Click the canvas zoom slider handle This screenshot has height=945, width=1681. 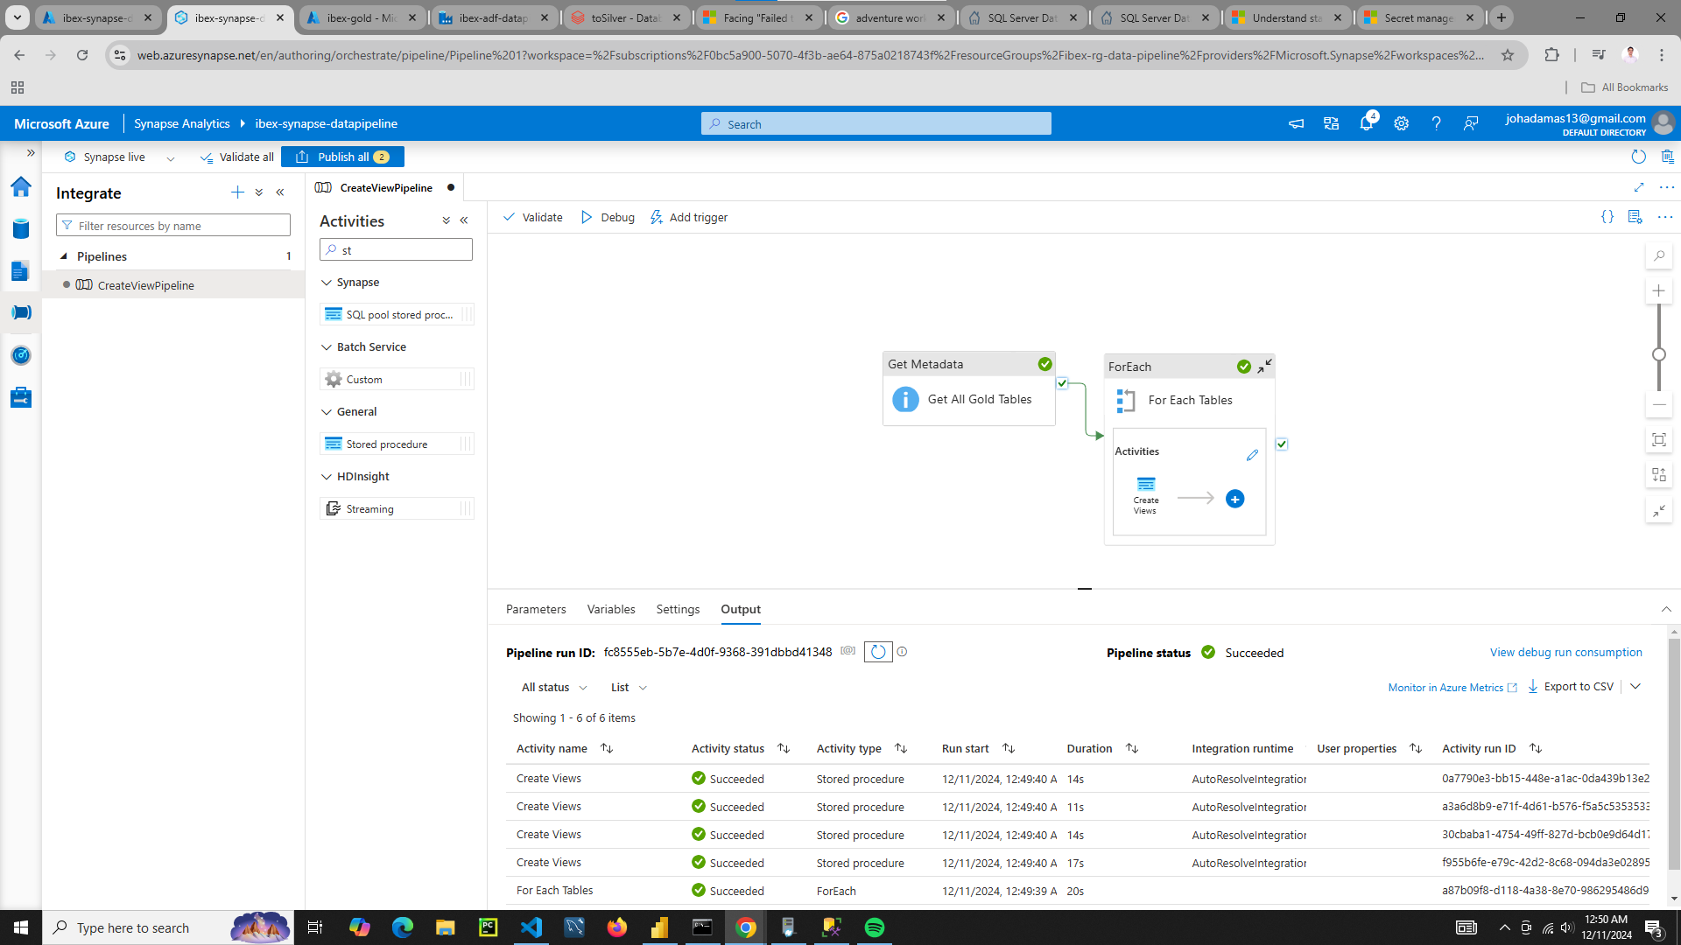(x=1659, y=354)
